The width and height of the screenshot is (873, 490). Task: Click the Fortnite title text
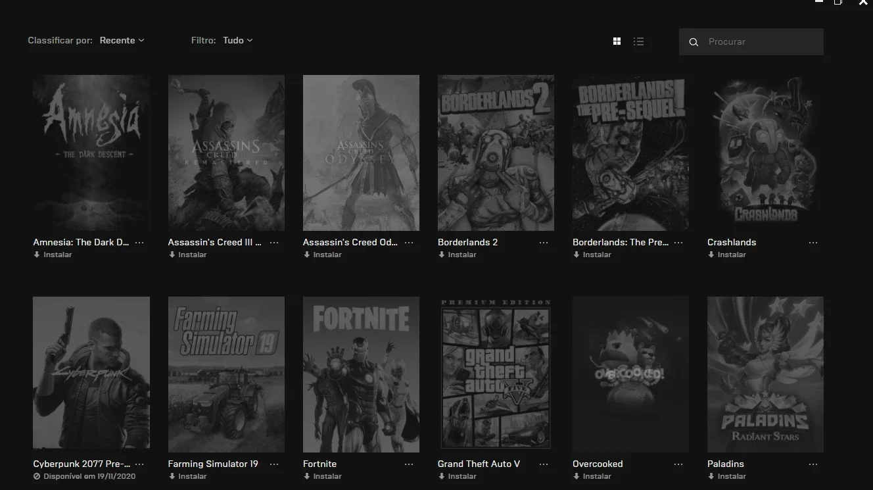click(319, 464)
